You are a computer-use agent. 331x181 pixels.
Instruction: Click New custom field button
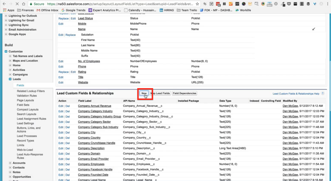tap(144, 93)
